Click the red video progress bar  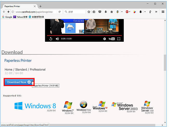click(84, 35)
